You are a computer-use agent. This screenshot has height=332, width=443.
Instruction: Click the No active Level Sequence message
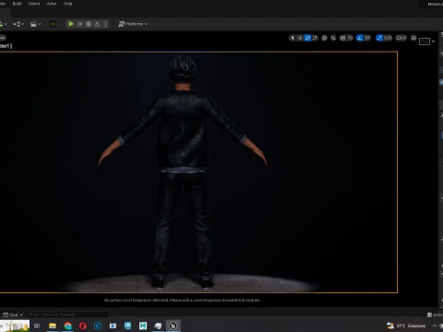tap(182, 300)
